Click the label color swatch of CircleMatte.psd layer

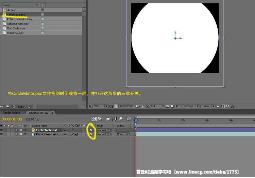pos(21,130)
